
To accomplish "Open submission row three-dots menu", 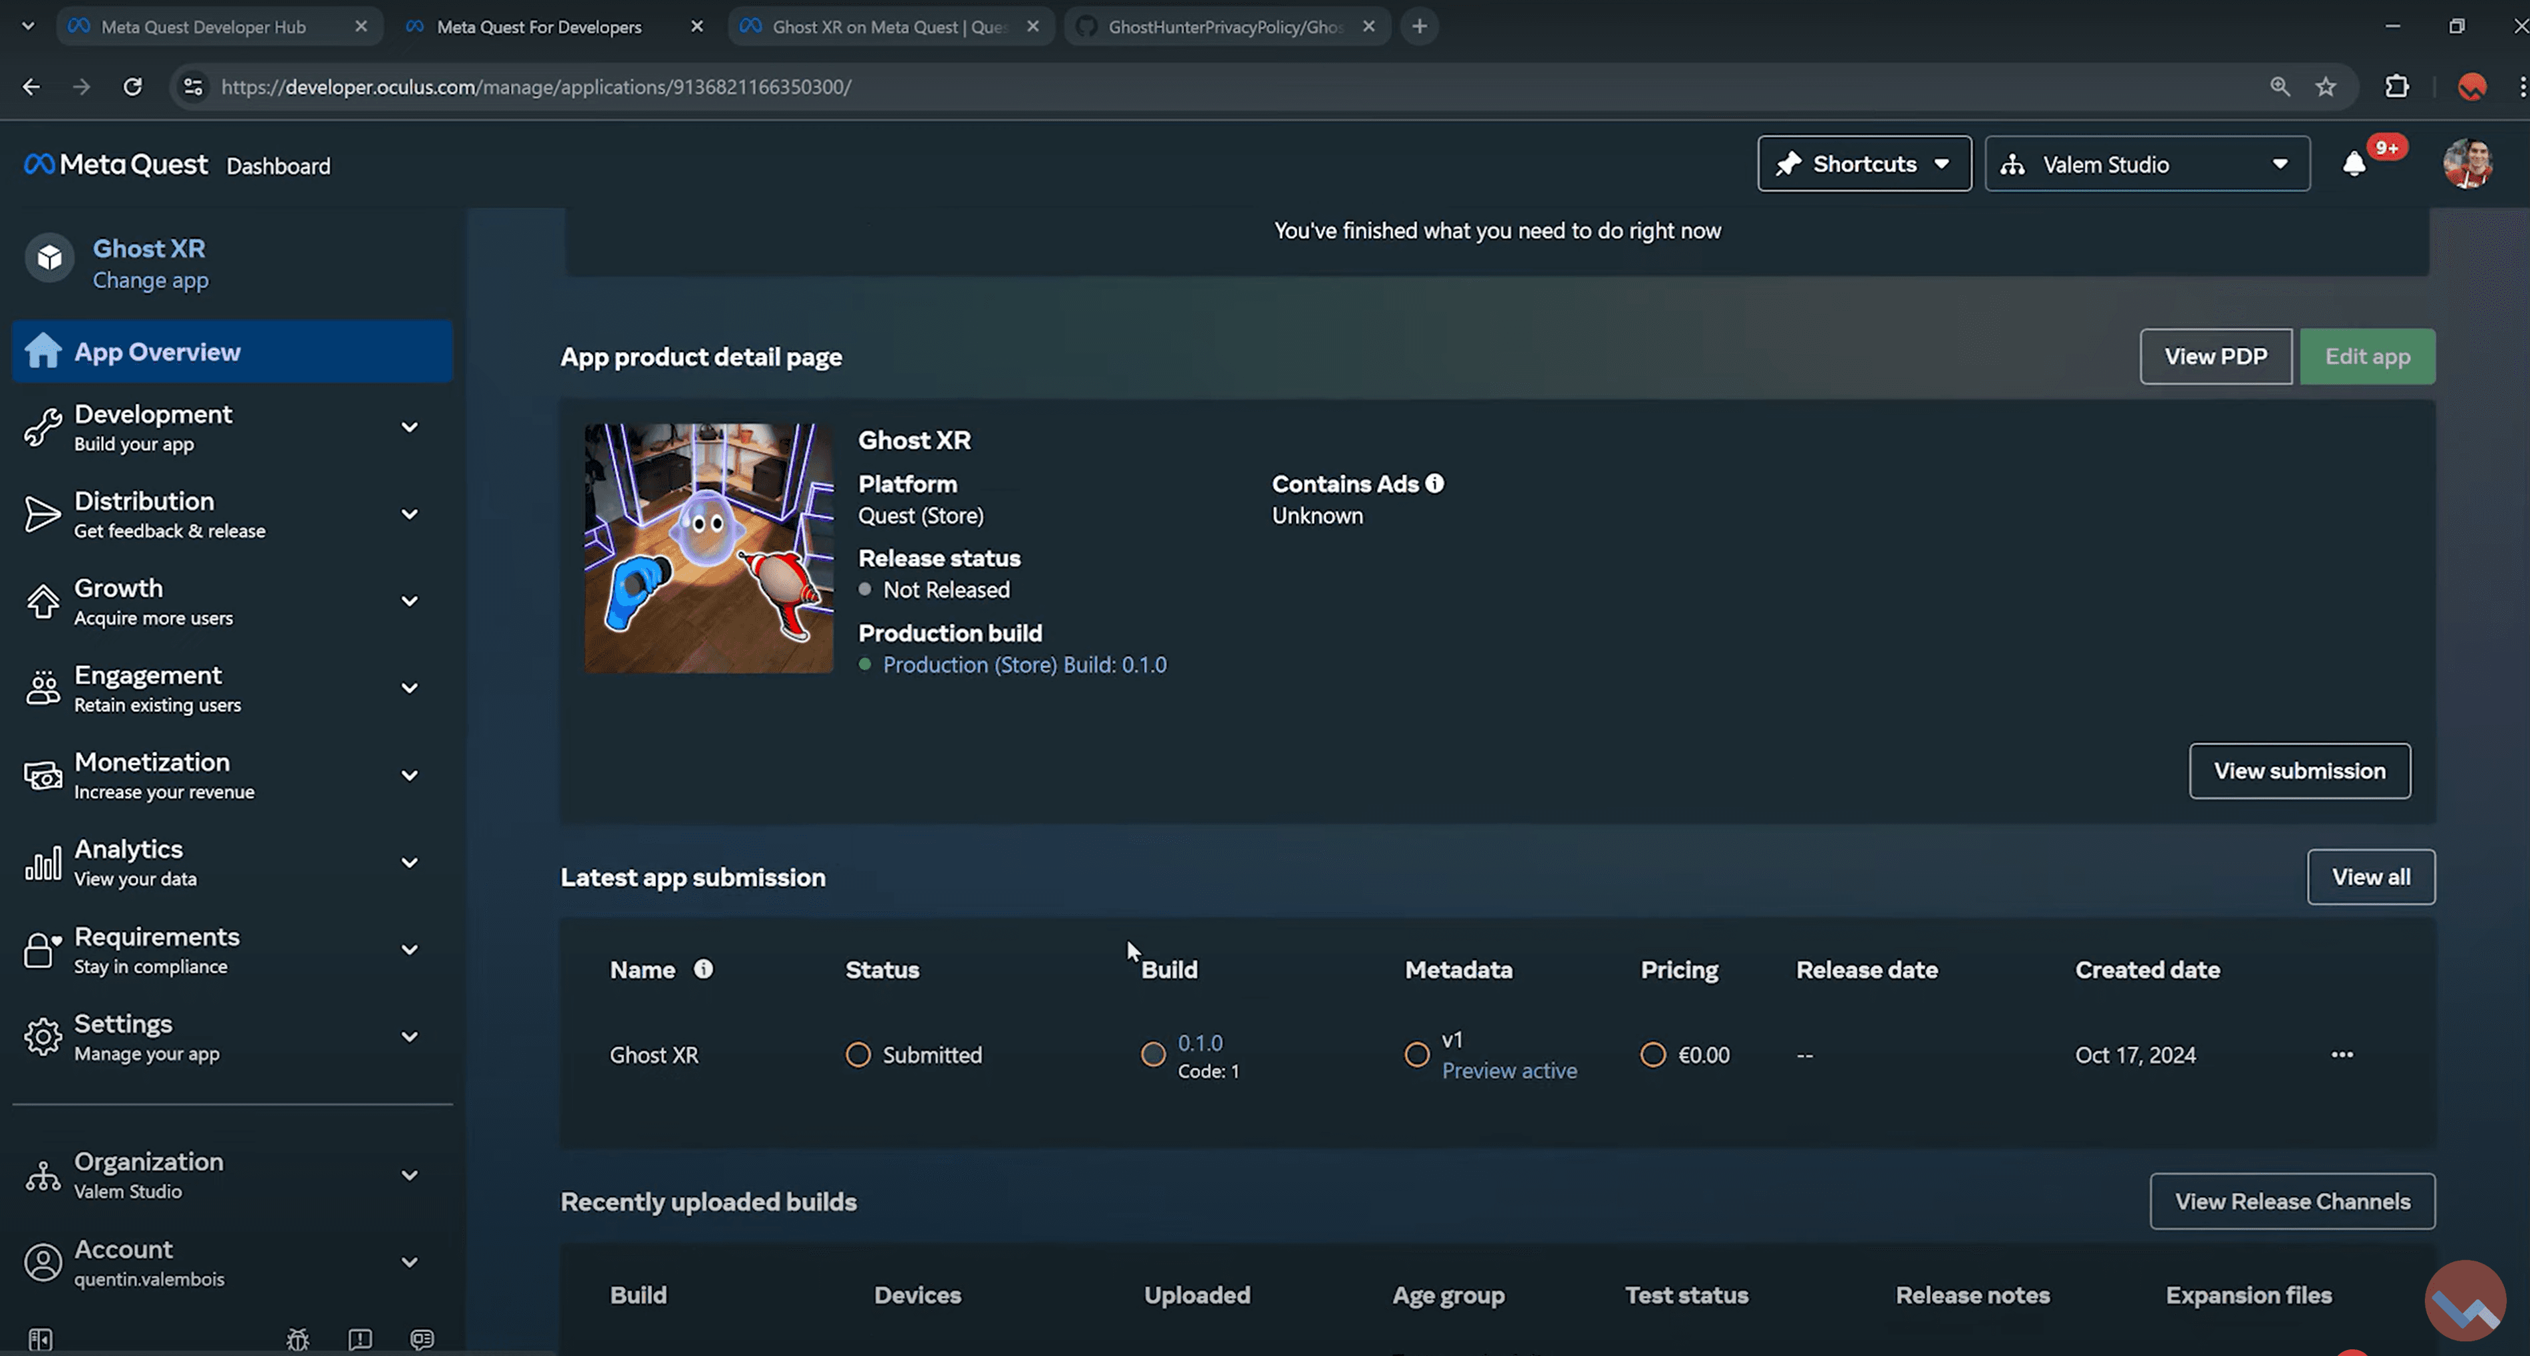I will pyautogui.click(x=2342, y=1055).
